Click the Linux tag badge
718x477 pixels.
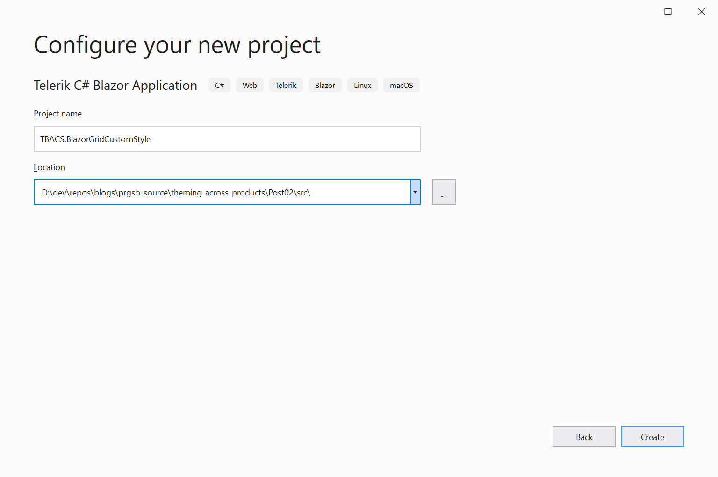coord(362,85)
